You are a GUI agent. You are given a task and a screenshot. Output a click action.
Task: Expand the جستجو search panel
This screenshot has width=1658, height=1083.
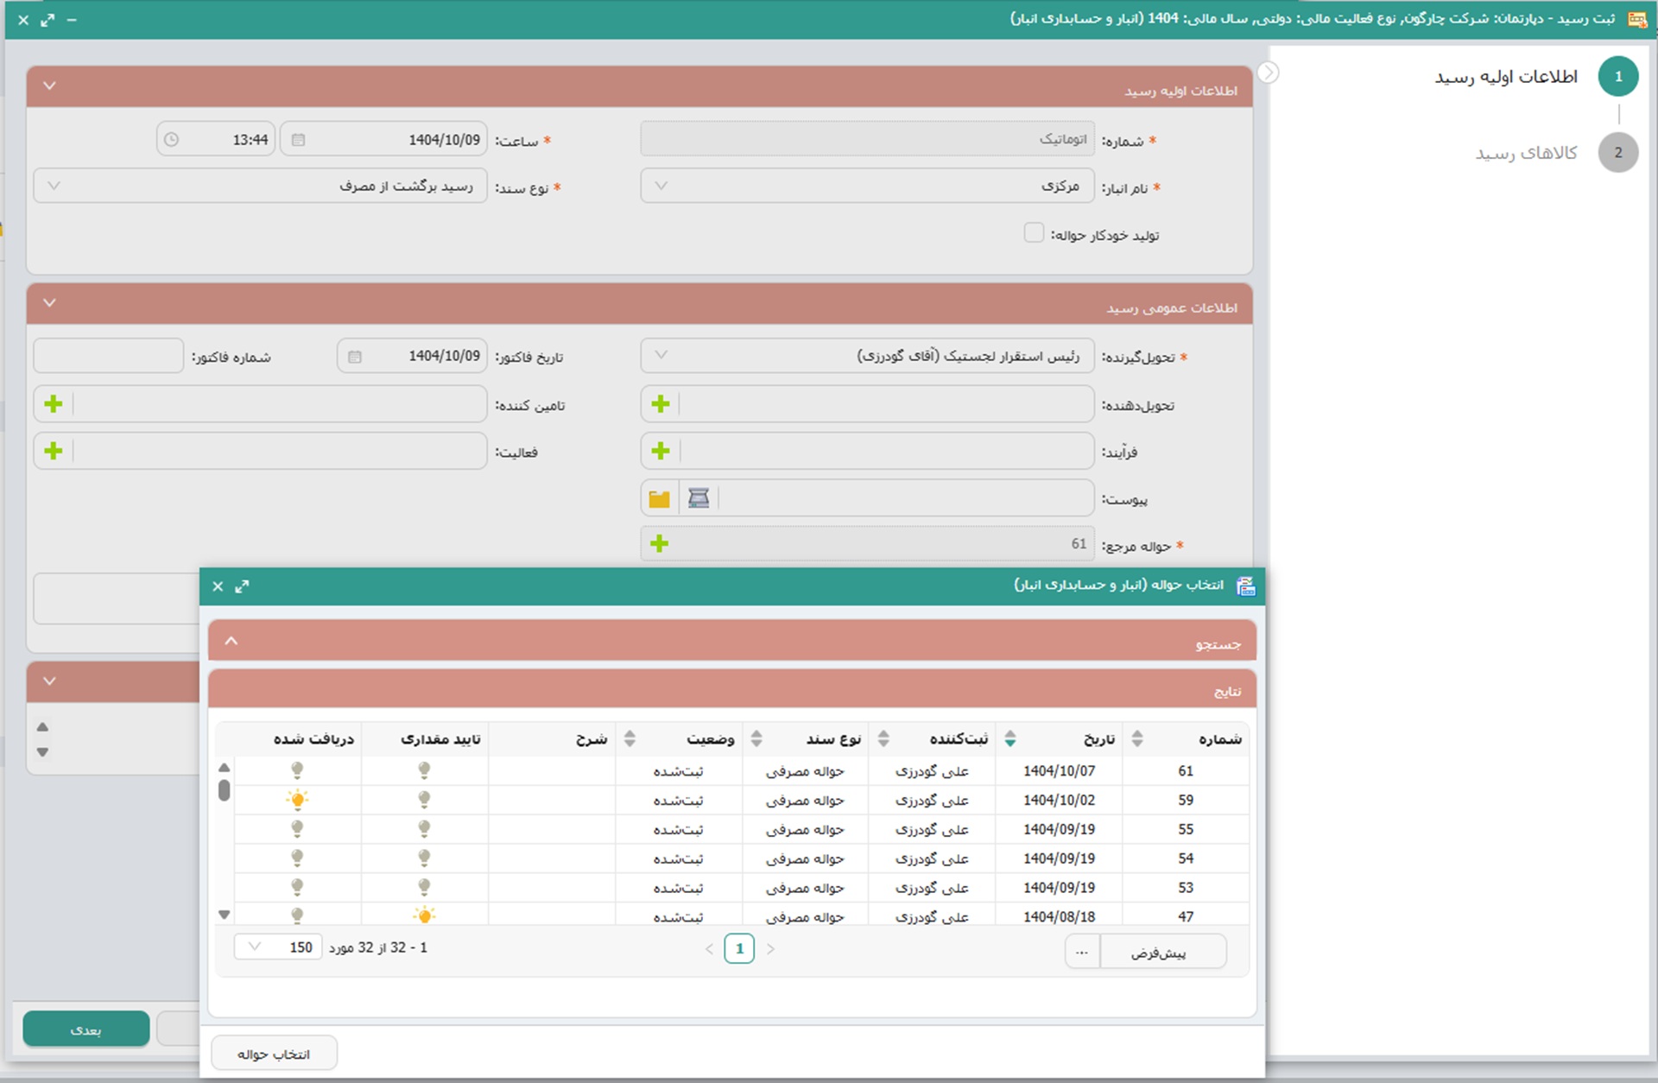pyautogui.click(x=231, y=641)
